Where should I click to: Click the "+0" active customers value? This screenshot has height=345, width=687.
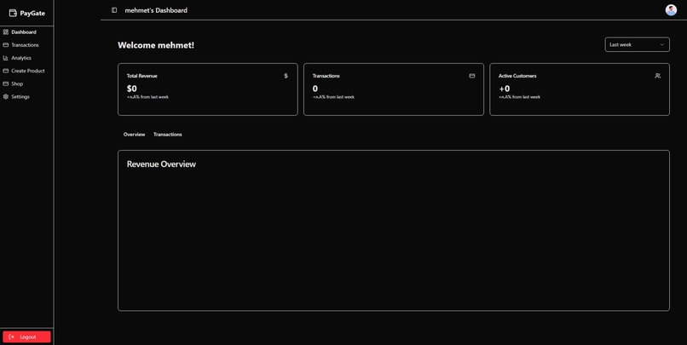point(505,89)
